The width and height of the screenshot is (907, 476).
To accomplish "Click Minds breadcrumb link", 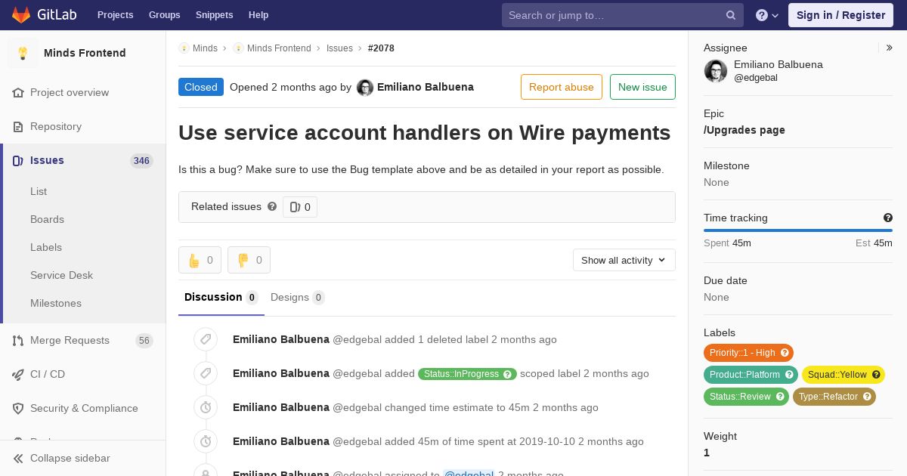I will tap(205, 48).
